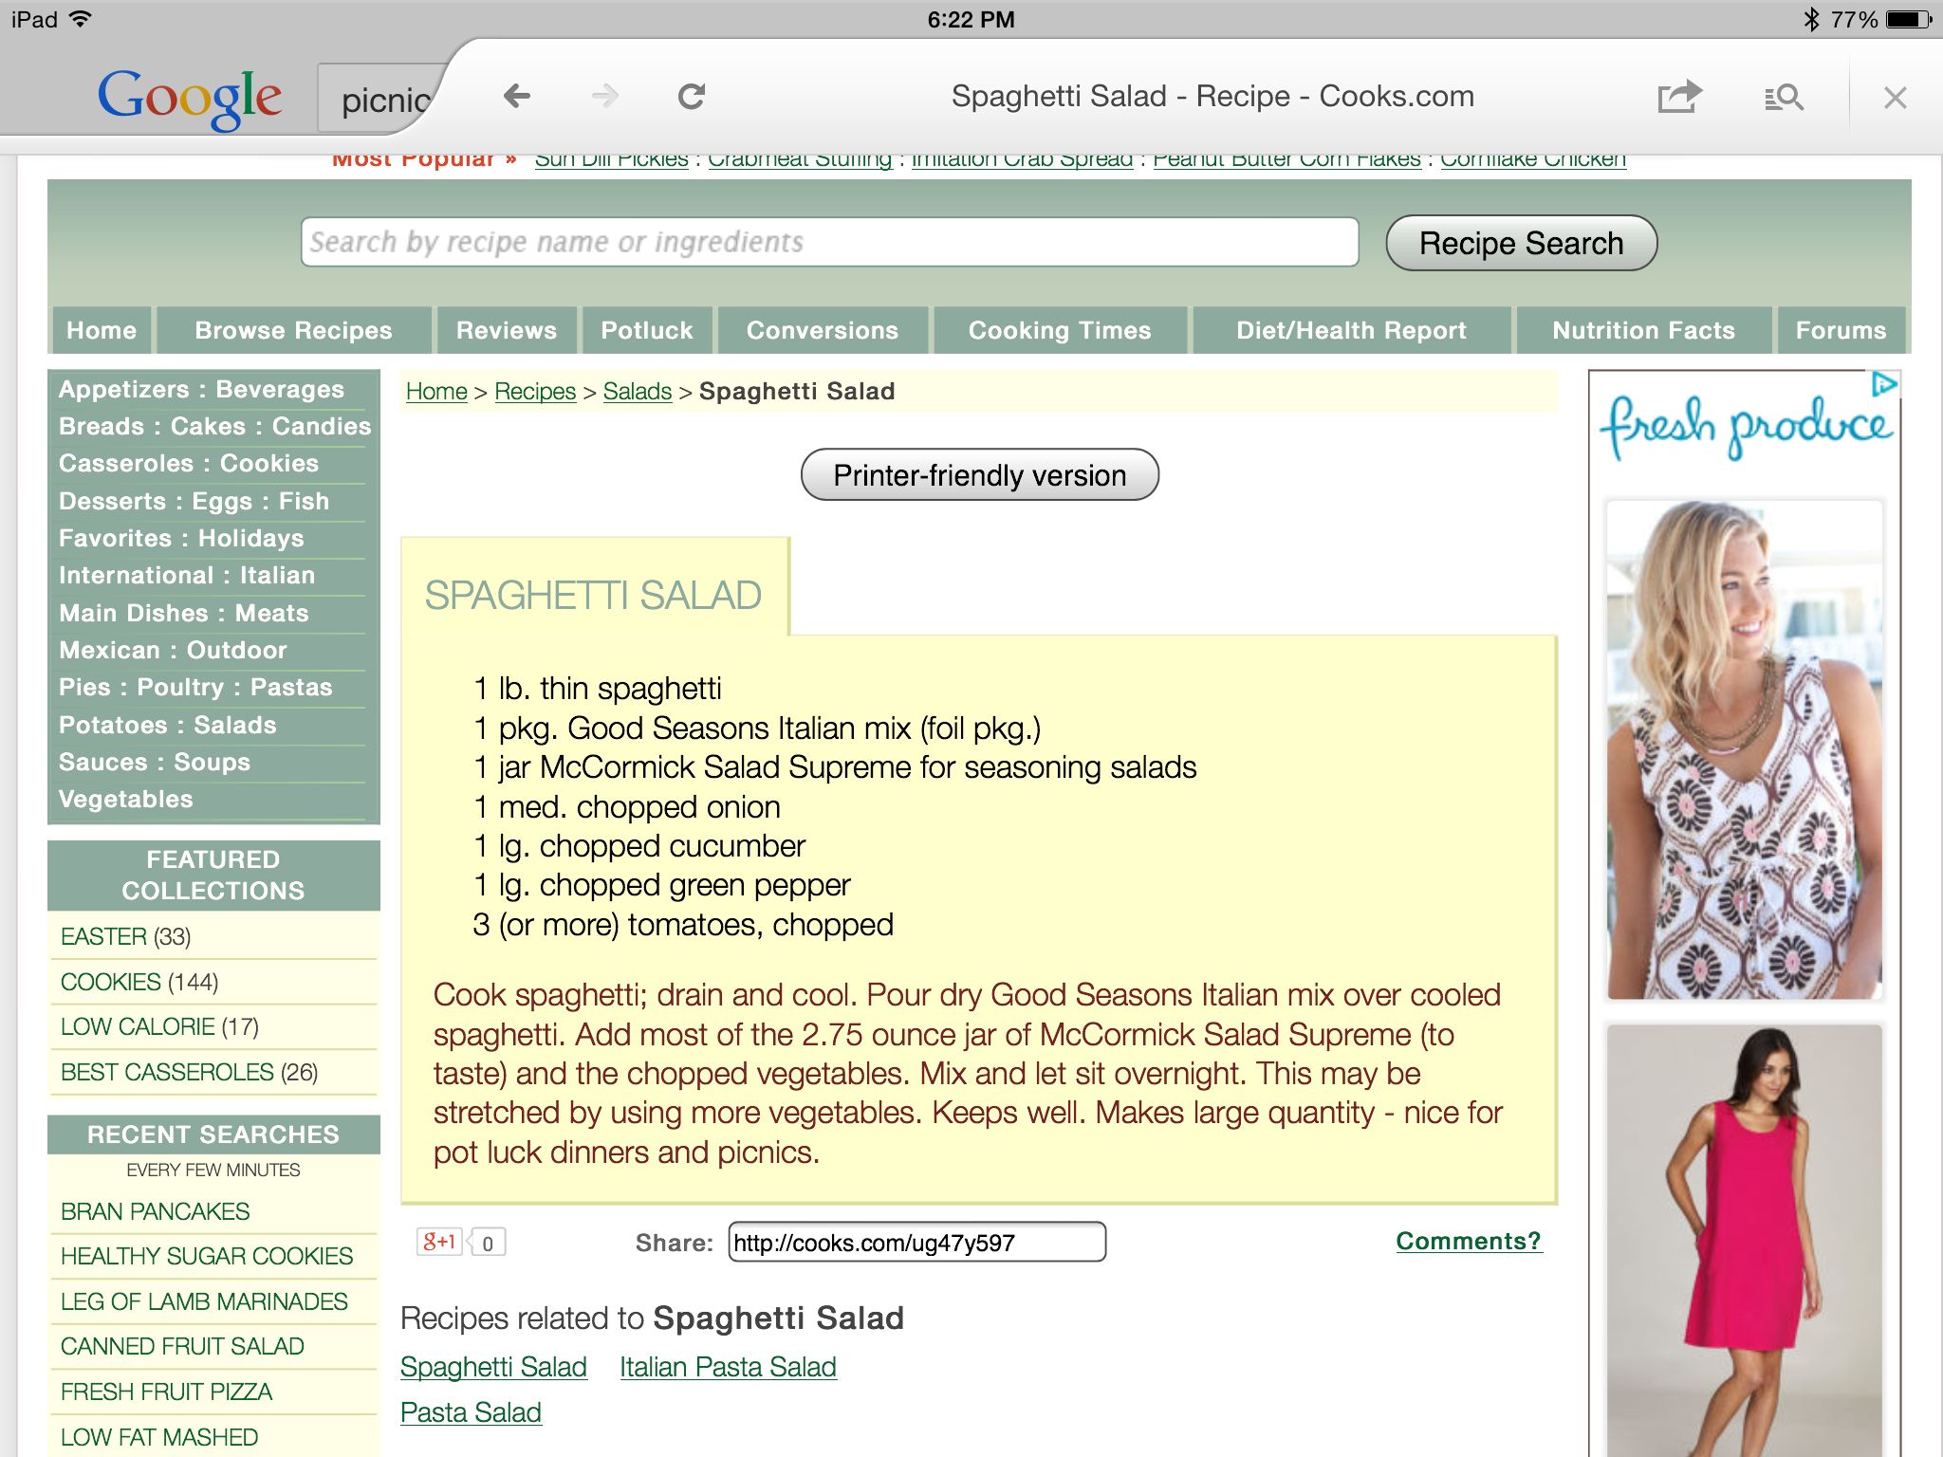Open the Browse Recipes menu tab

pyautogui.click(x=292, y=329)
